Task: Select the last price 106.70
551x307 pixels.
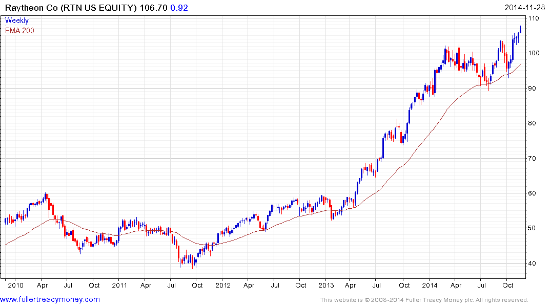Action: (x=154, y=8)
